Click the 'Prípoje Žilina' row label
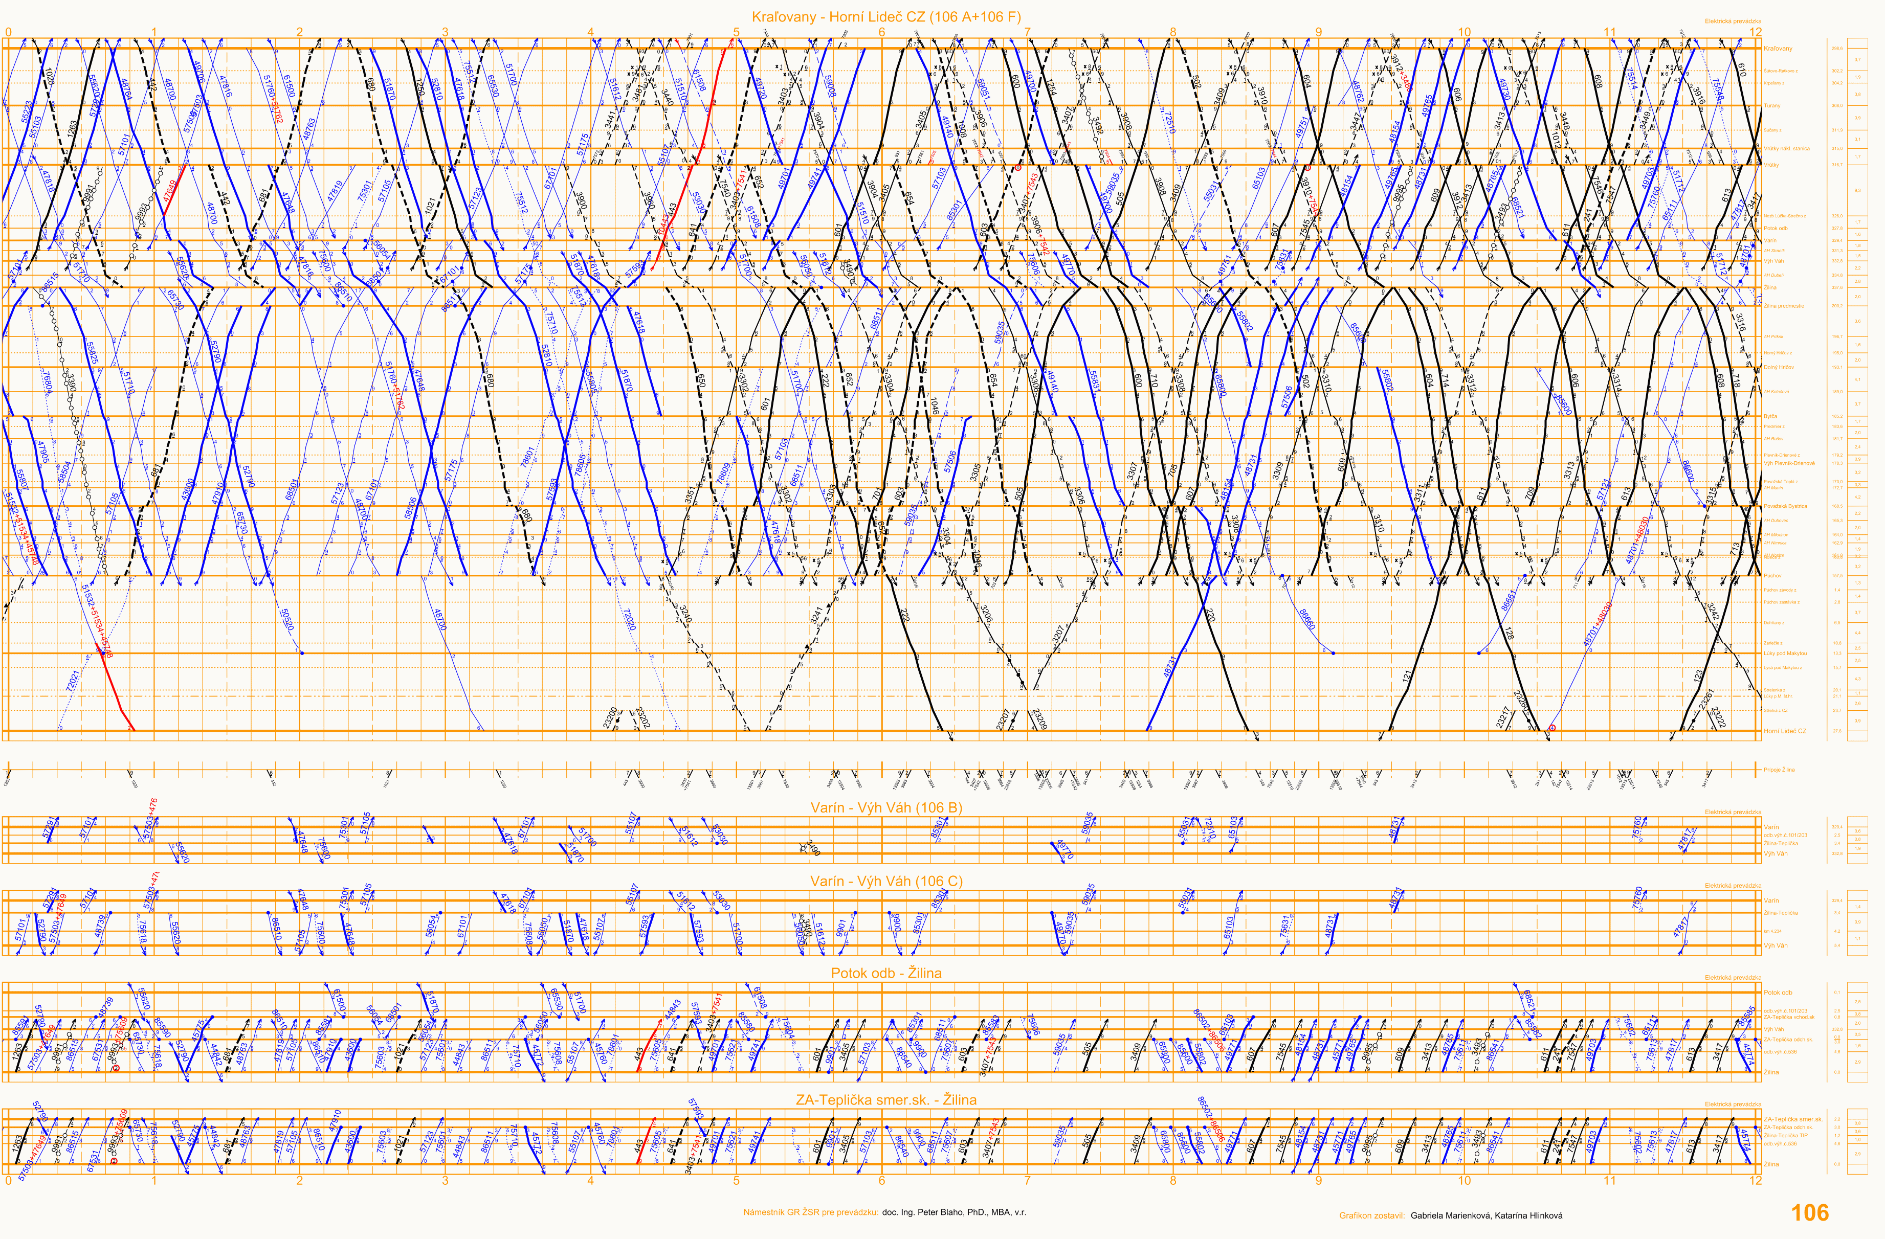This screenshot has width=1885, height=1239. [x=1779, y=770]
